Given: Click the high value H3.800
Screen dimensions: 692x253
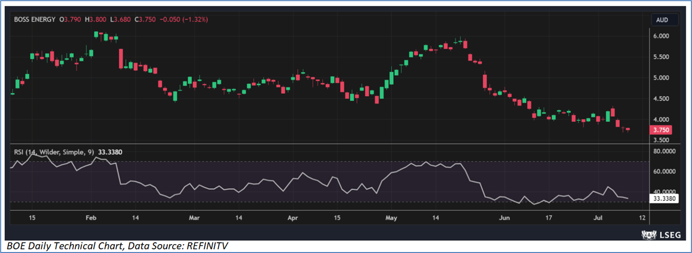Looking at the screenshot, I should tap(96, 19).
